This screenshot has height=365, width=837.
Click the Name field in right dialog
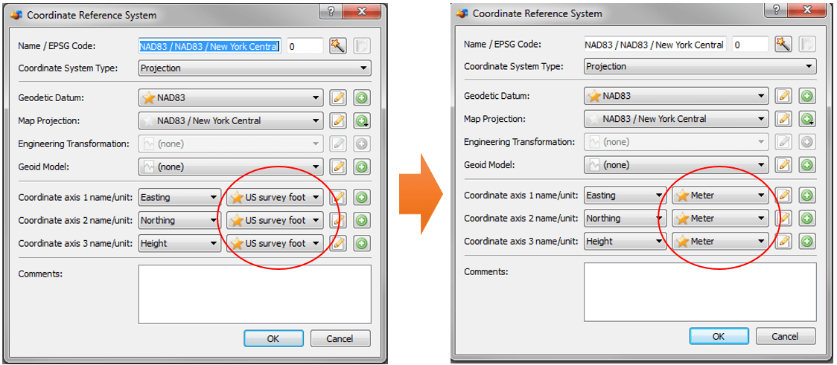655,45
